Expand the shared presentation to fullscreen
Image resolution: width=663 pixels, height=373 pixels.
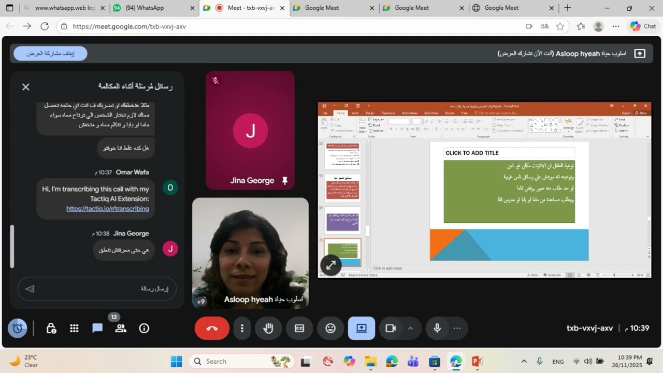330,265
